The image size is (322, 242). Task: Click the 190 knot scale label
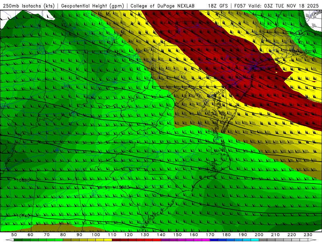(243, 235)
